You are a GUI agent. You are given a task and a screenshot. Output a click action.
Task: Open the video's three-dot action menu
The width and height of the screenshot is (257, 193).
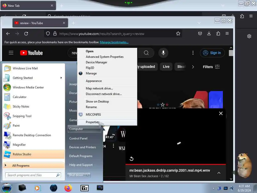tap(113, 146)
